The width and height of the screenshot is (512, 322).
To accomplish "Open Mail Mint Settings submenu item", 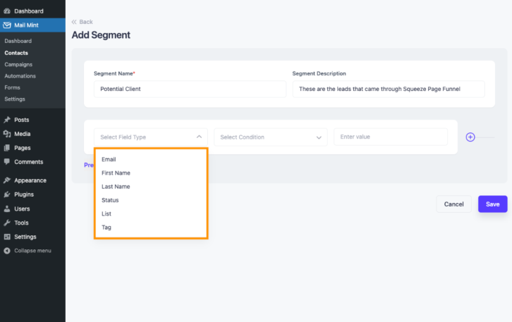I will (x=15, y=99).
